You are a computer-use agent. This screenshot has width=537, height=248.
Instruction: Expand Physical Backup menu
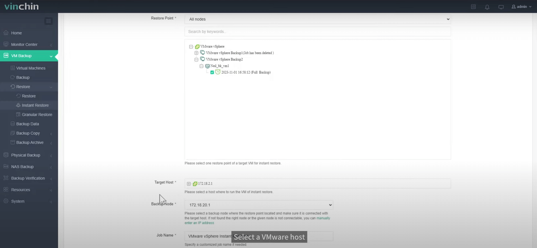(x=29, y=155)
